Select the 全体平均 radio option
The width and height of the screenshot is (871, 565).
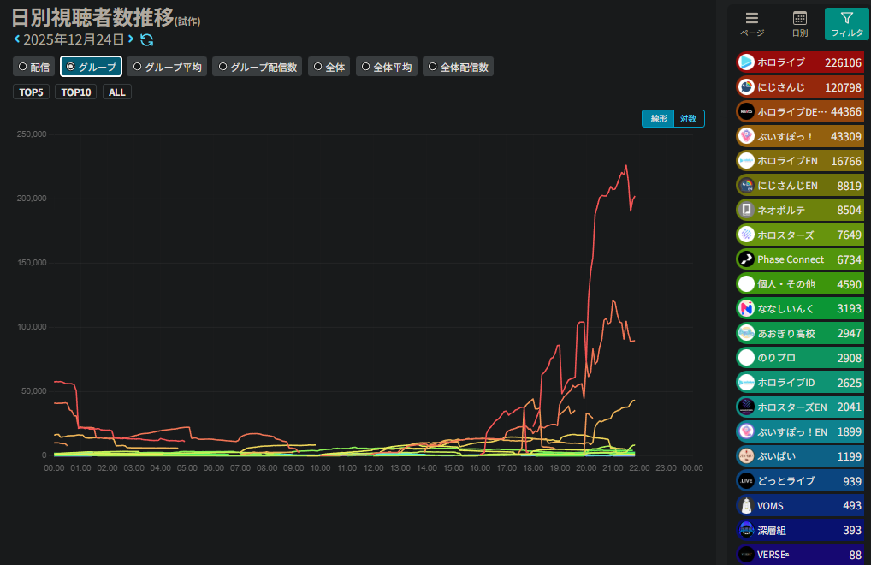click(x=387, y=67)
